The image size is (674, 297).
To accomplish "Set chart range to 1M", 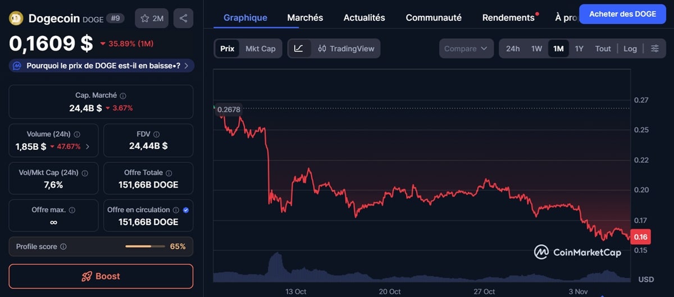I will [x=558, y=48].
